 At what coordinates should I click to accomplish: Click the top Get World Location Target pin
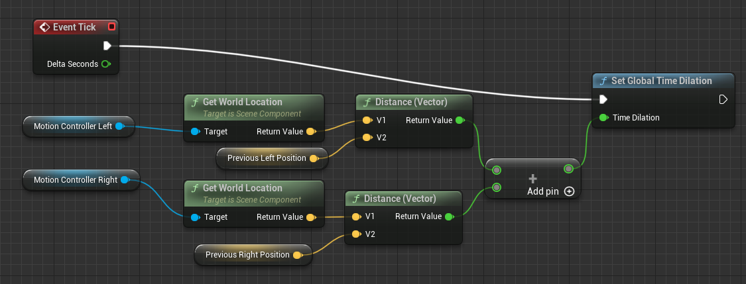click(195, 132)
